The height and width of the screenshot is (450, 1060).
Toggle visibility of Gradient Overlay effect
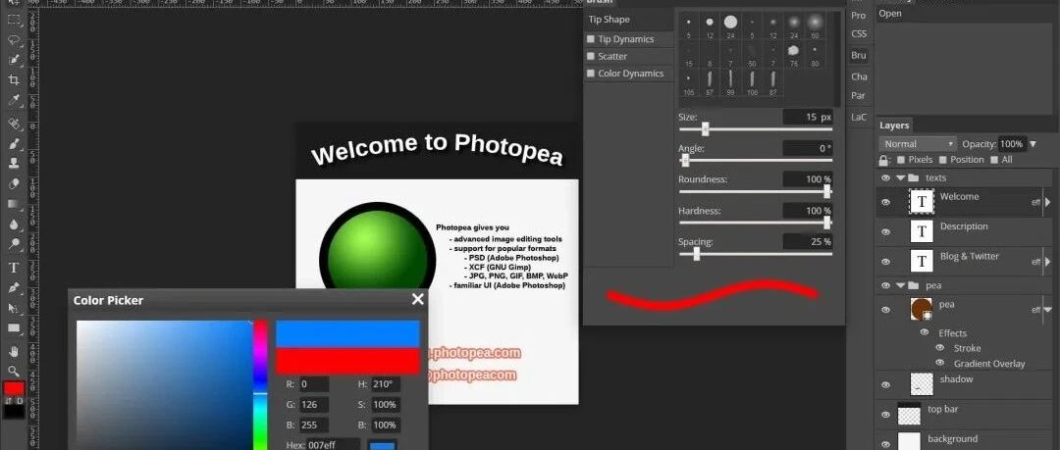coord(939,363)
